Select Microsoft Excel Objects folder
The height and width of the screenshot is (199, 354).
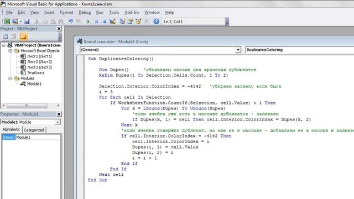tap(40, 51)
